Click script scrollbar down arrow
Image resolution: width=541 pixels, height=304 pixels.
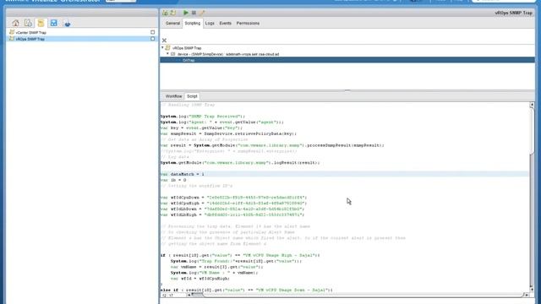coord(532,290)
